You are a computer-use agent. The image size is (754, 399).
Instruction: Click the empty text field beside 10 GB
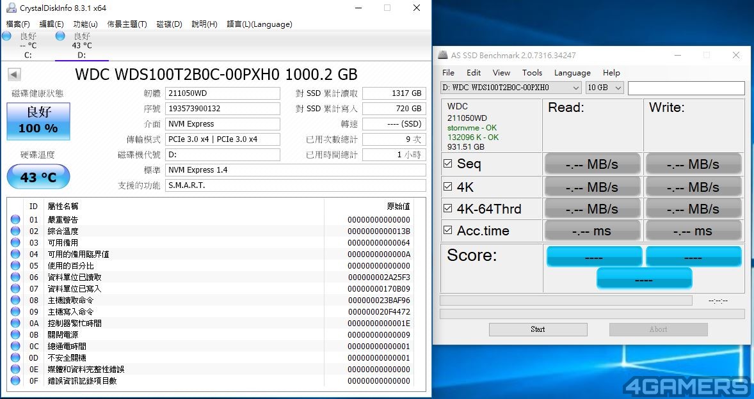[x=686, y=88]
